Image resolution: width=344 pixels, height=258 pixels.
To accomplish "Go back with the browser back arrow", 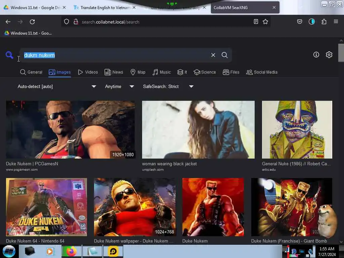I will [8, 22].
